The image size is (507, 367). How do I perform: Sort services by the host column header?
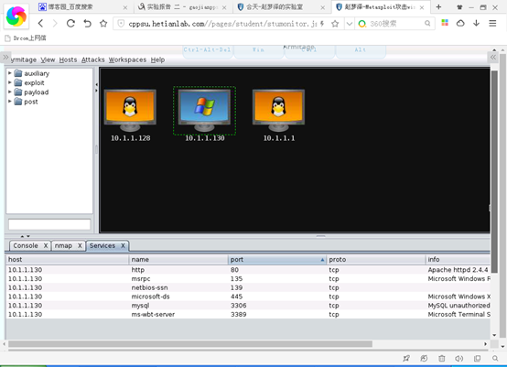67,259
